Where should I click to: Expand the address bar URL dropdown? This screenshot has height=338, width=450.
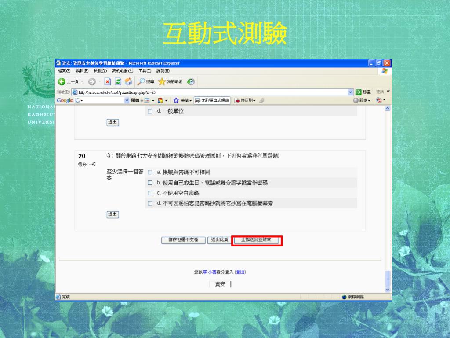coord(350,92)
